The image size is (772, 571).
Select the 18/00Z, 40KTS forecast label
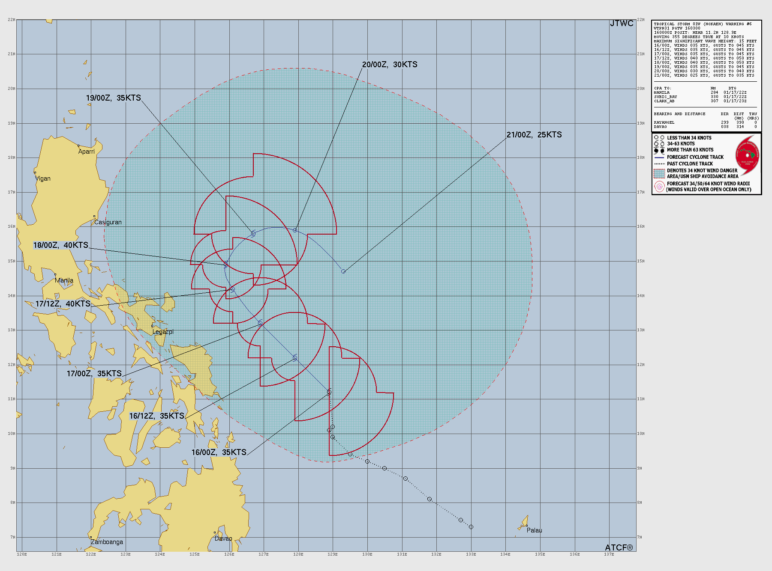[61, 245]
